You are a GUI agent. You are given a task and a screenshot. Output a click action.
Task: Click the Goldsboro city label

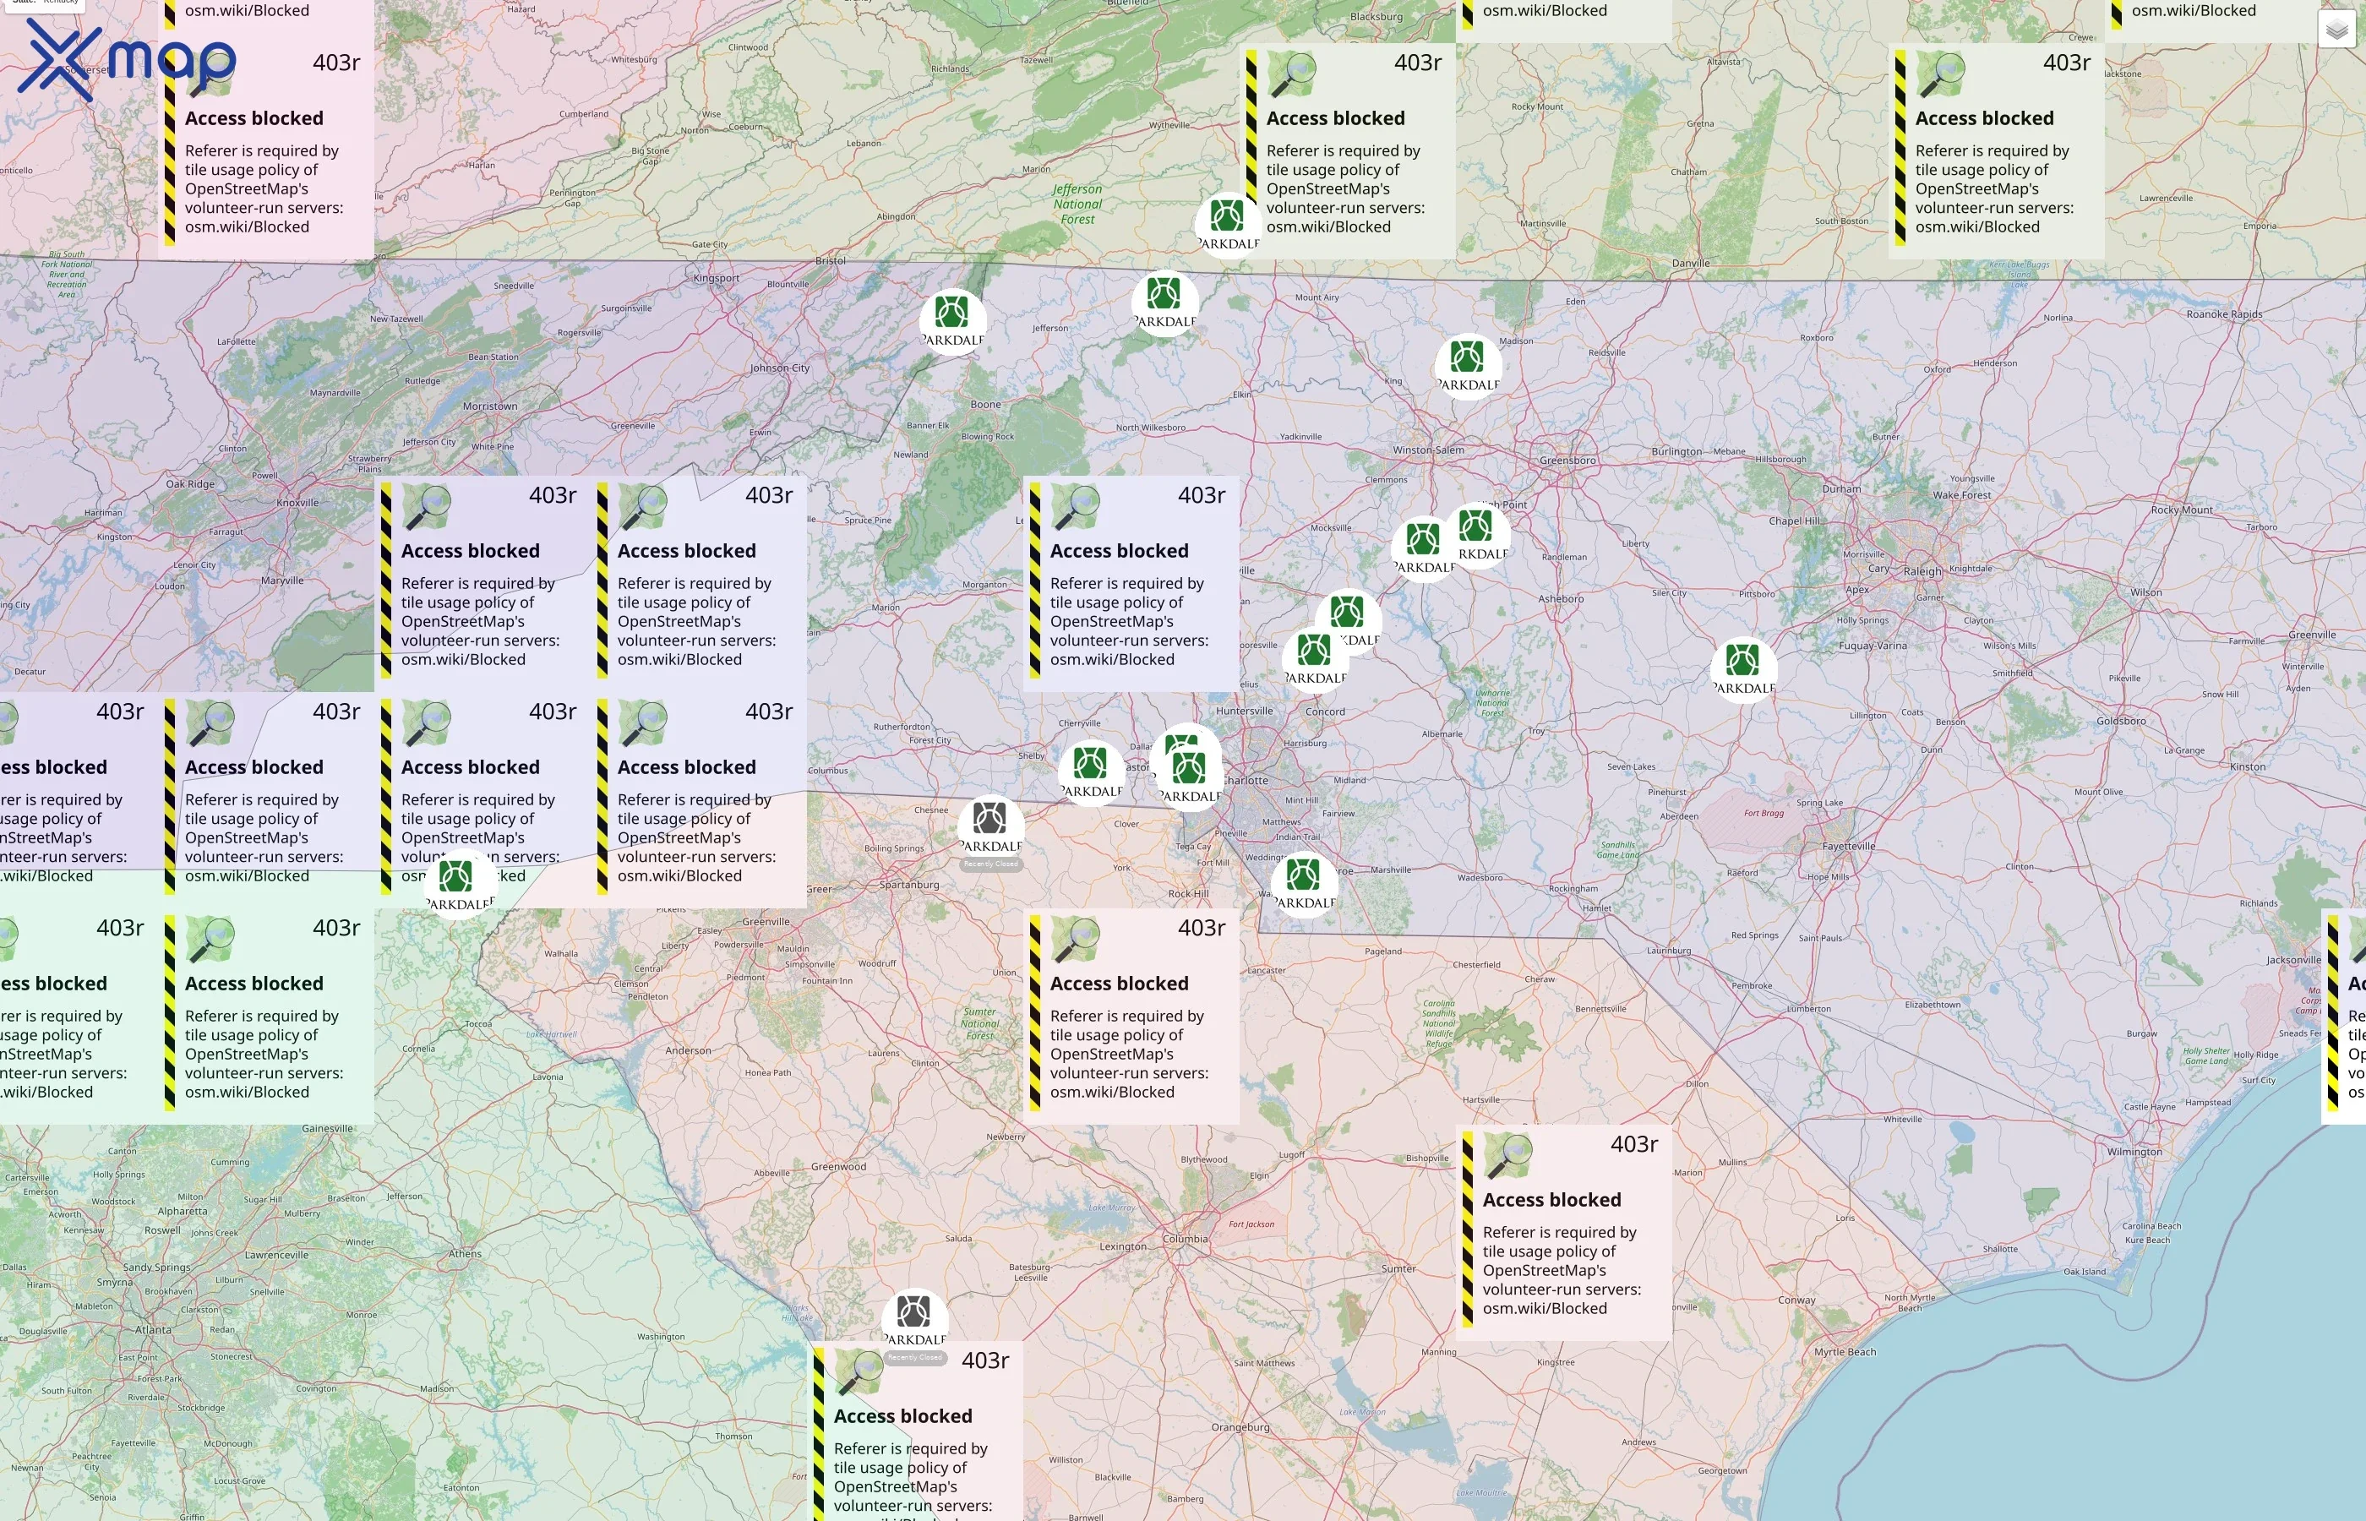[x=2121, y=721]
